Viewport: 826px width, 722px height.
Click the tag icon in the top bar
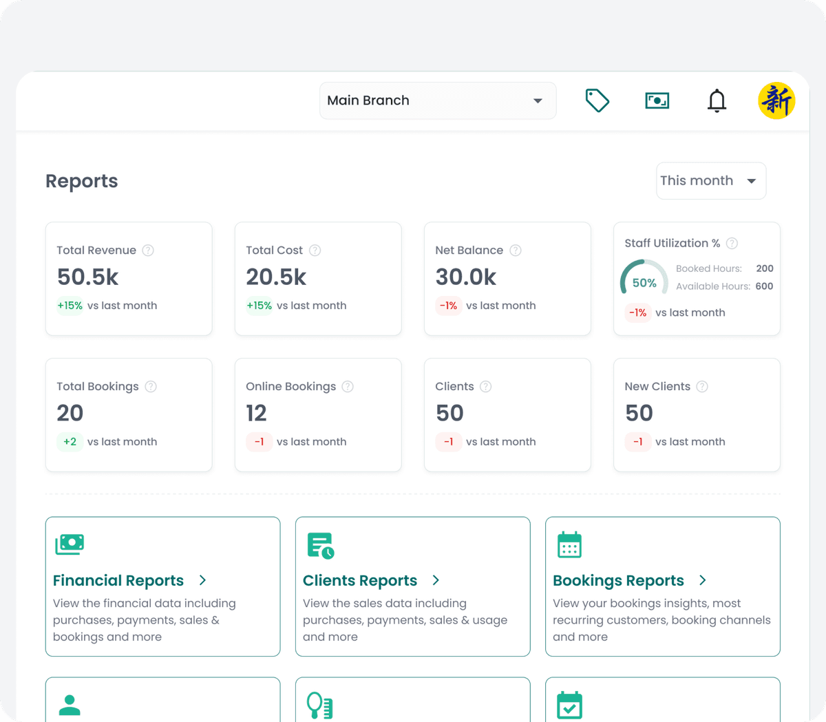[x=597, y=100]
